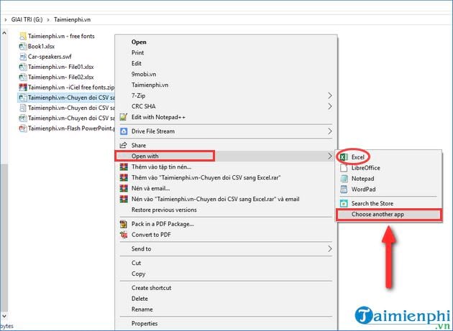Image resolution: width=453 pixels, height=331 pixels.
Task: Open with Excel text entry
Action: [x=357, y=157]
